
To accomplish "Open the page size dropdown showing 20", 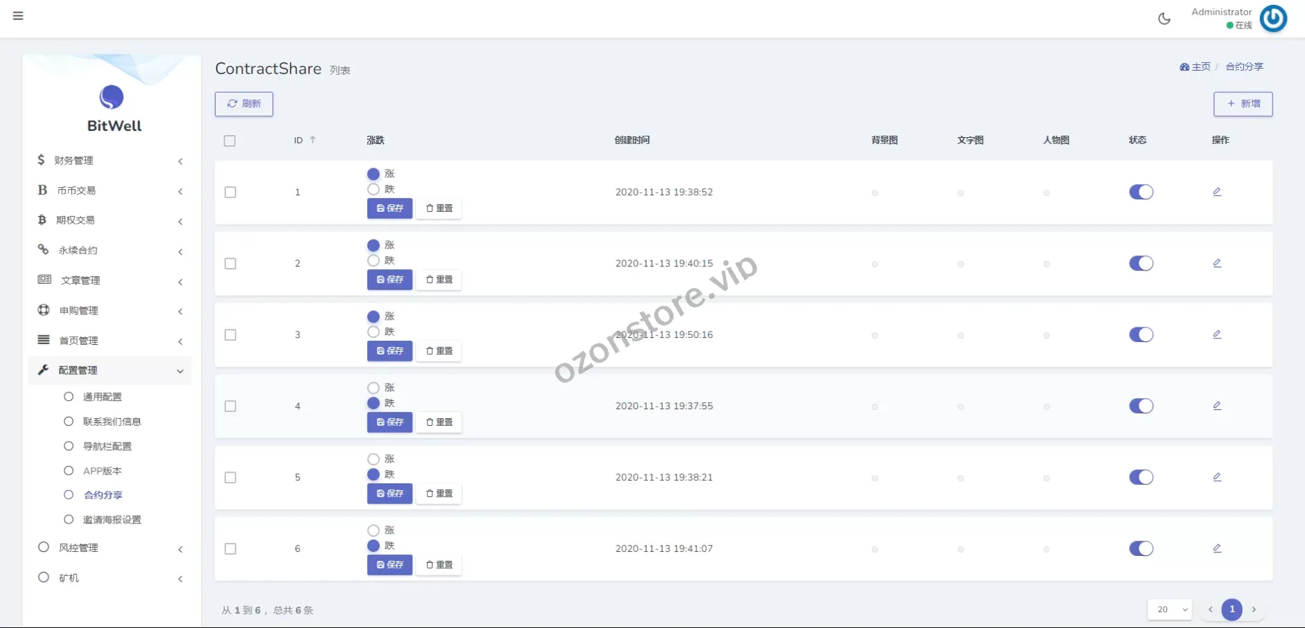I will (1169, 609).
